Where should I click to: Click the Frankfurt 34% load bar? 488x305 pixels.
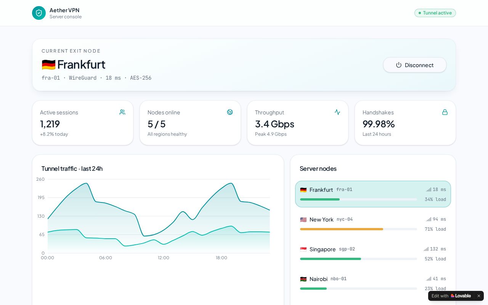point(358,199)
